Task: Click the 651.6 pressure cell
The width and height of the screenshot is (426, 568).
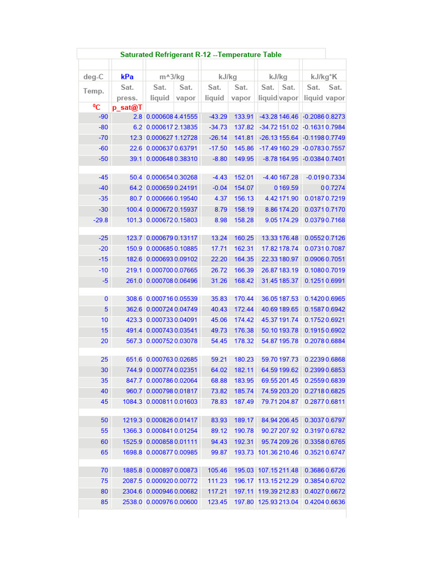Action: pyautogui.click(x=134, y=359)
